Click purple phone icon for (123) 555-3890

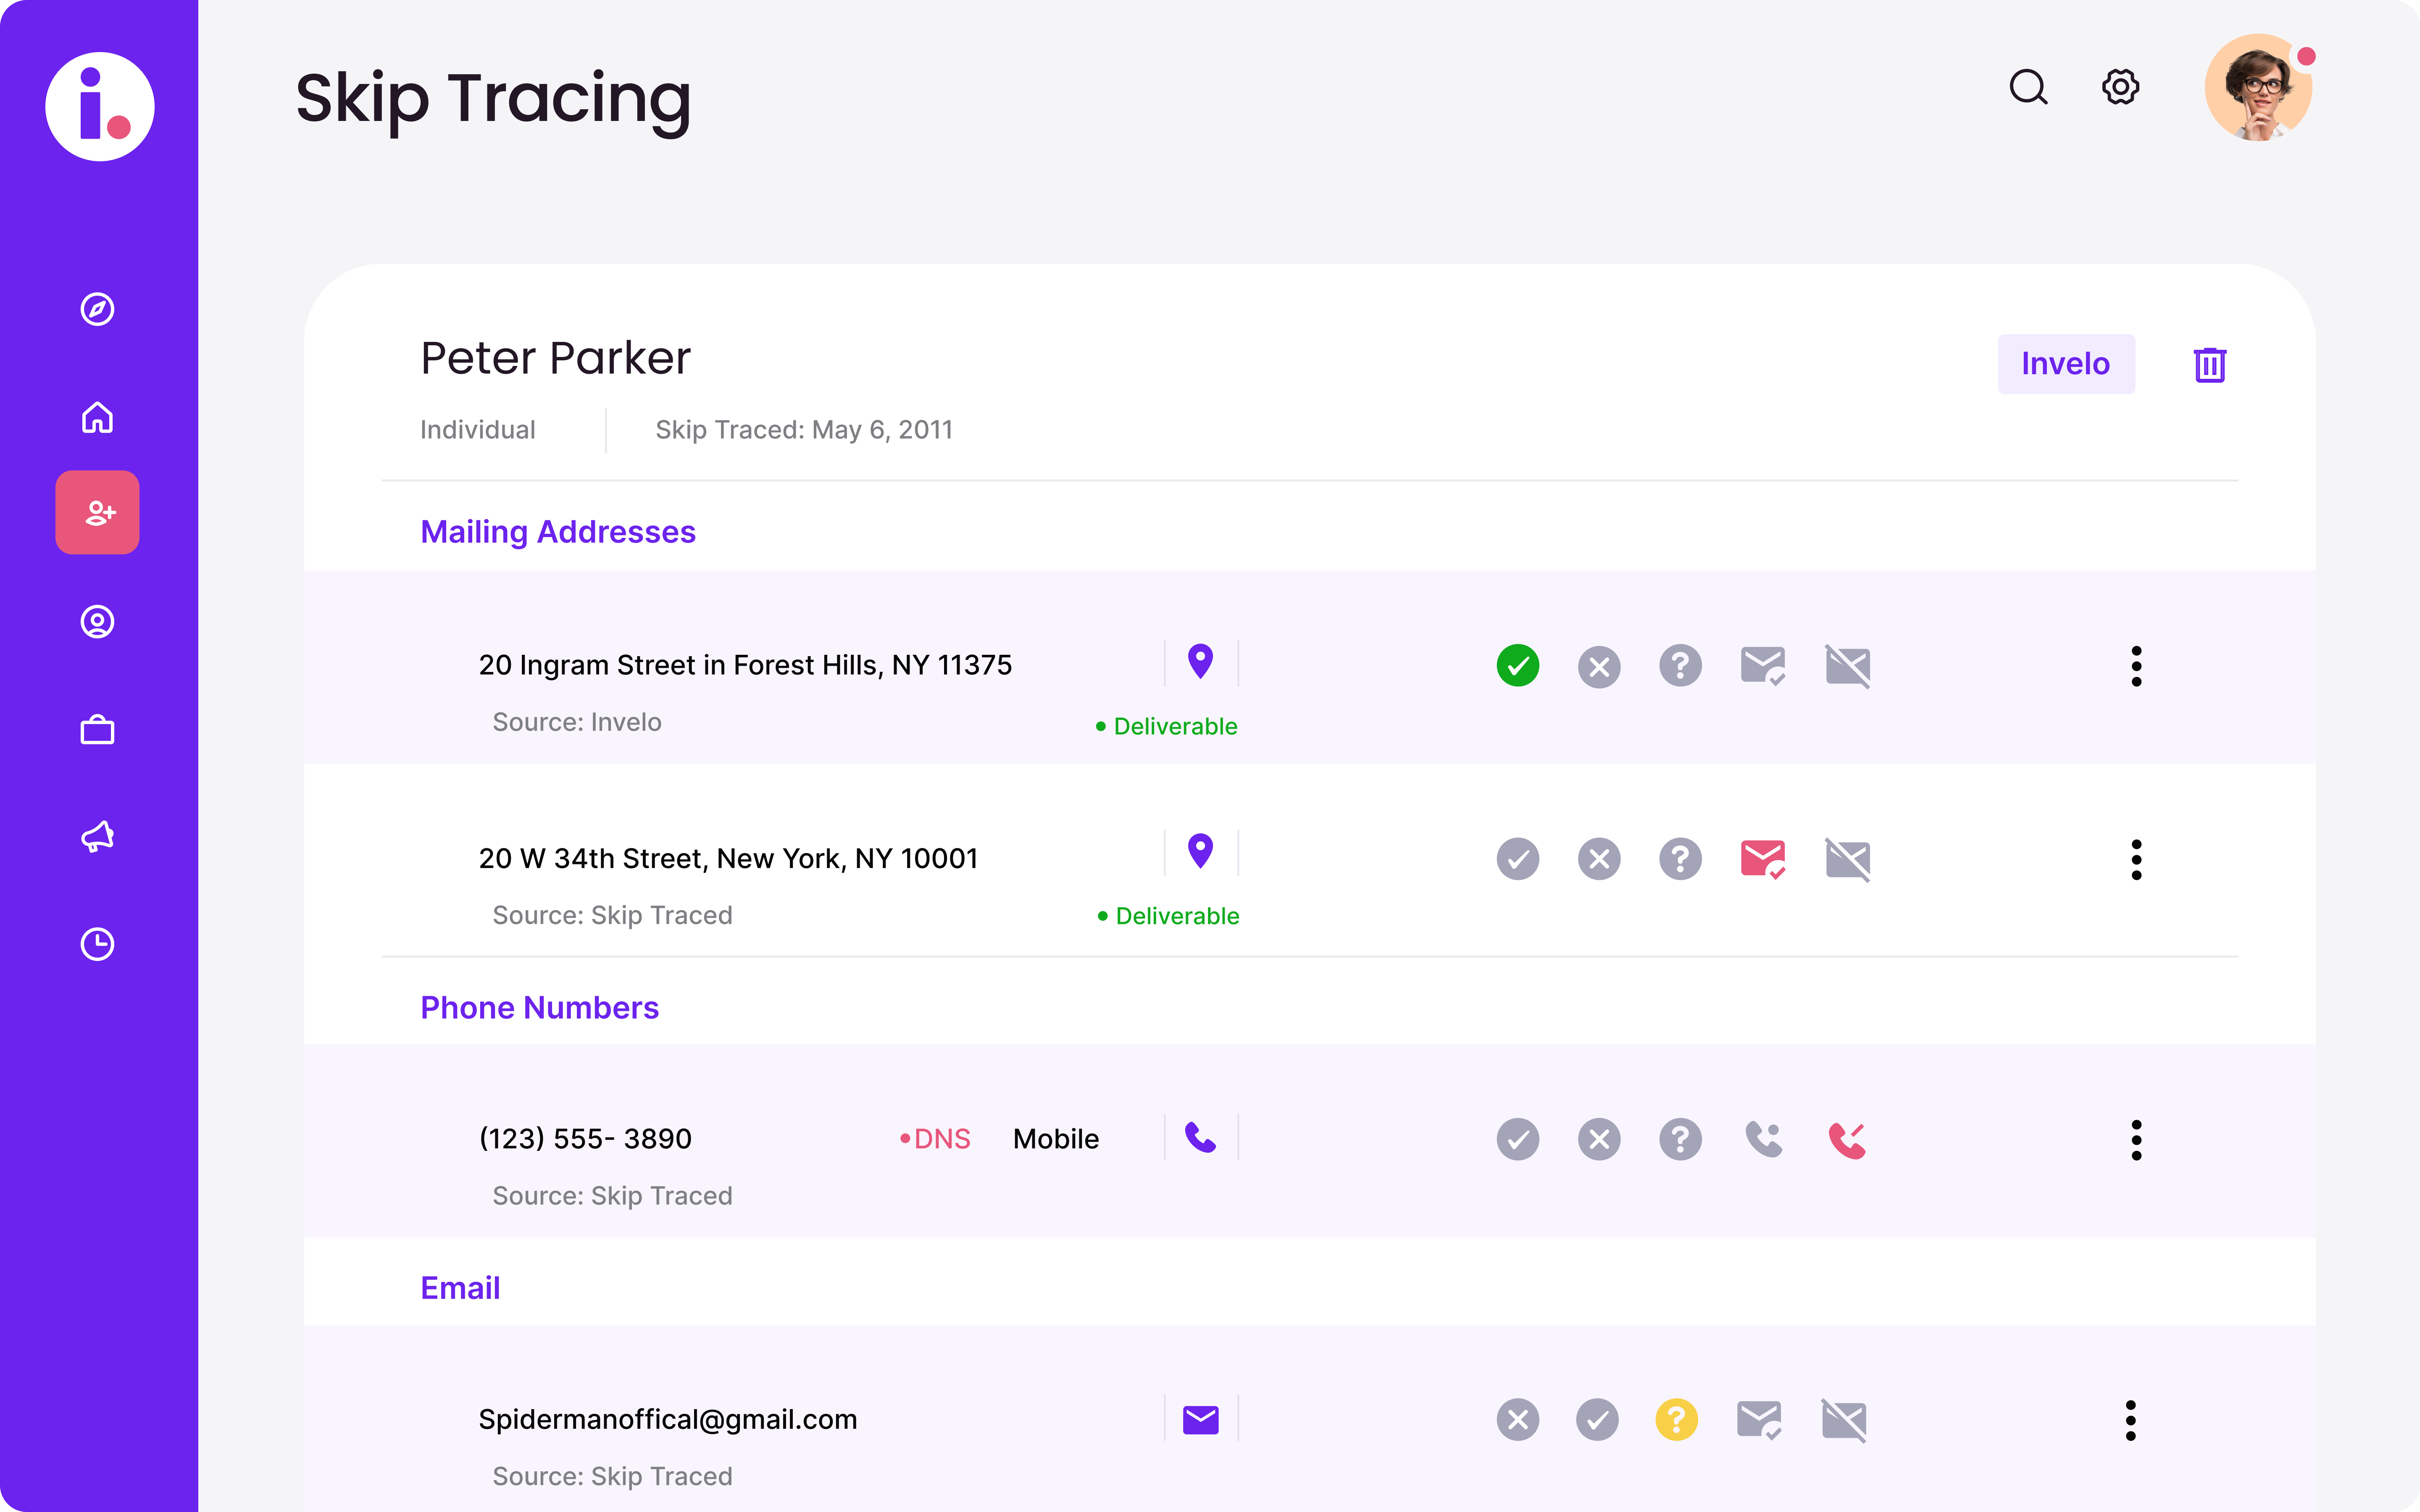(x=1200, y=1138)
